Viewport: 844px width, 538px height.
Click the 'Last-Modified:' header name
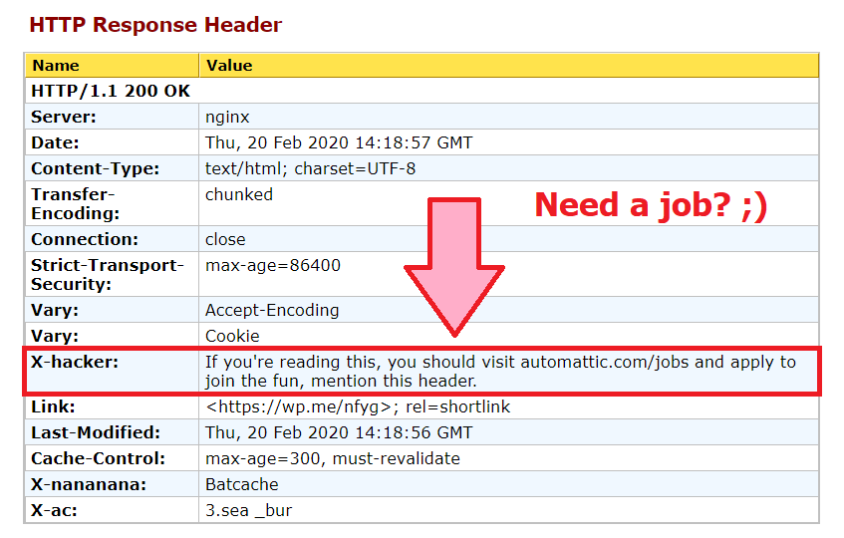click(x=96, y=432)
